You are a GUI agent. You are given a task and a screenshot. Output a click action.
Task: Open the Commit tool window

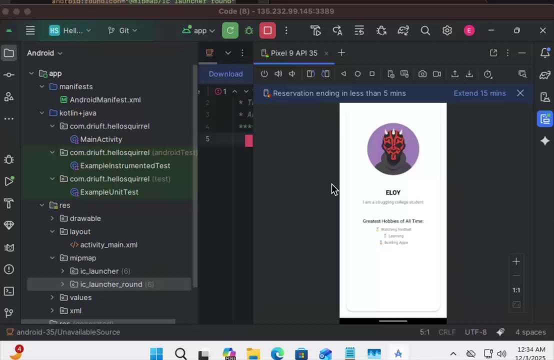point(9,75)
